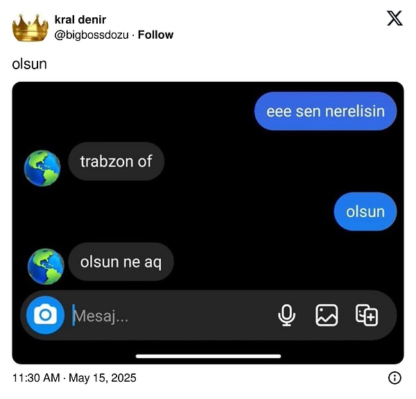This screenshot has width=416, height=399.
Task: Open the tweet info icon
Action: coord(395,378)
